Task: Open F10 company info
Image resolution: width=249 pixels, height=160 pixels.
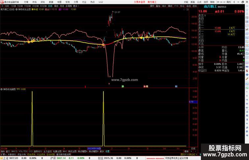Action: pyautogui.click(x=176, y=6)
